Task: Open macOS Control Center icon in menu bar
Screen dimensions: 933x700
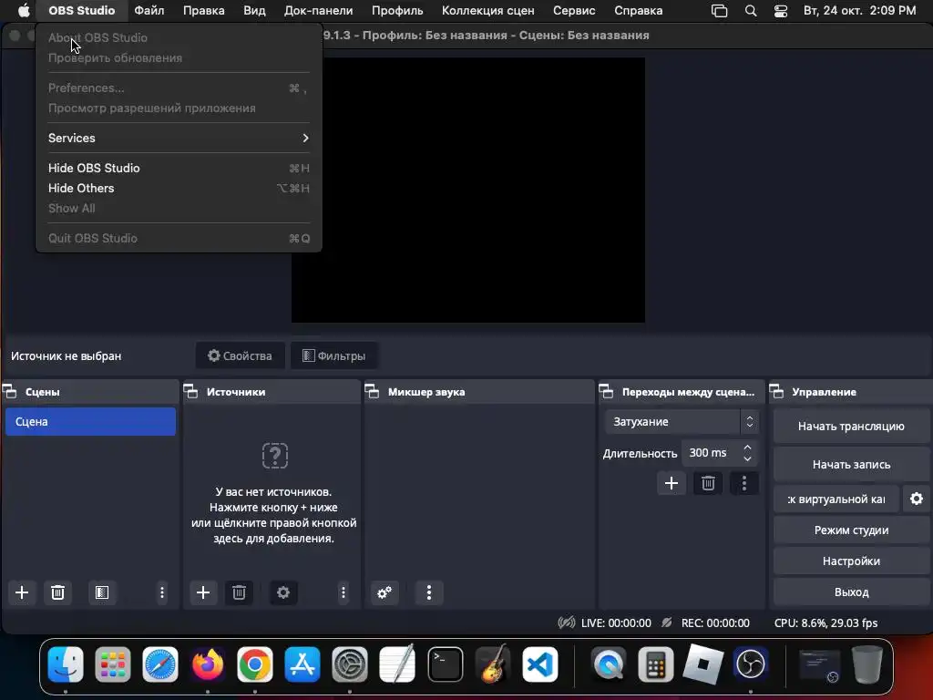Action: pyautogui.click(x=781, y=11)
